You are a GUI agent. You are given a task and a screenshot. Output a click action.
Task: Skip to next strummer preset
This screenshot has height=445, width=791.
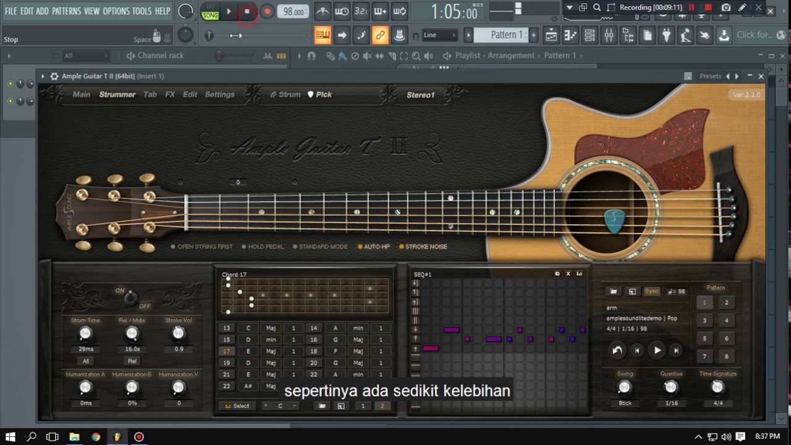point(676,350)
